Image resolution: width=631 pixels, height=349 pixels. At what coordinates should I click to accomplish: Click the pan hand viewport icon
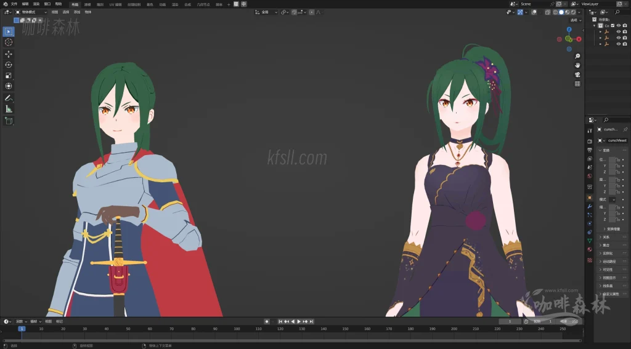click(577, 65)
